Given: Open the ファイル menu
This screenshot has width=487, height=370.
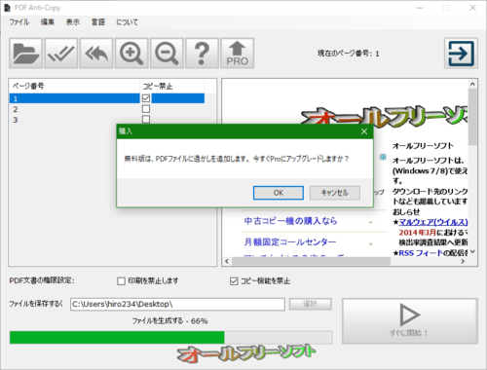Looking at the screenshot, I should coord(19,22).
